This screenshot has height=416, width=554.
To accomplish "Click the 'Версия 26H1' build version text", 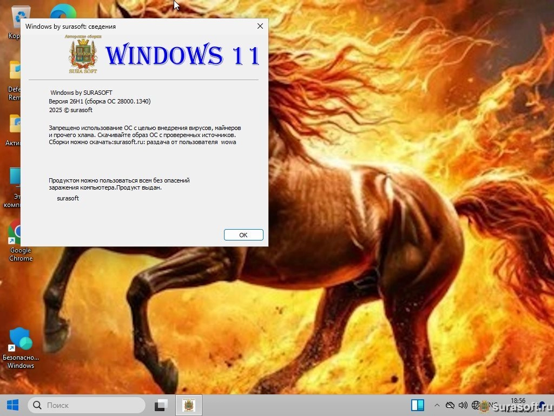I will coord(100,101).
